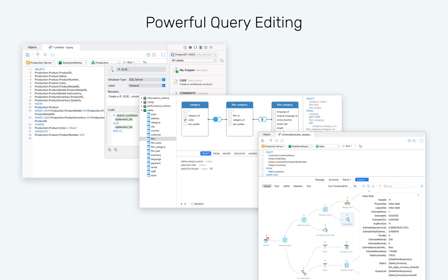448x280 pixels.
Task: Select the My Snippet entry
Action: 197,70
